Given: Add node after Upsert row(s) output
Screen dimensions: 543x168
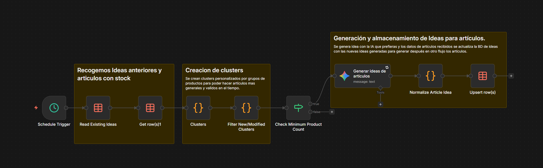Looking at the screenshot, I should (x=511, y=76).
